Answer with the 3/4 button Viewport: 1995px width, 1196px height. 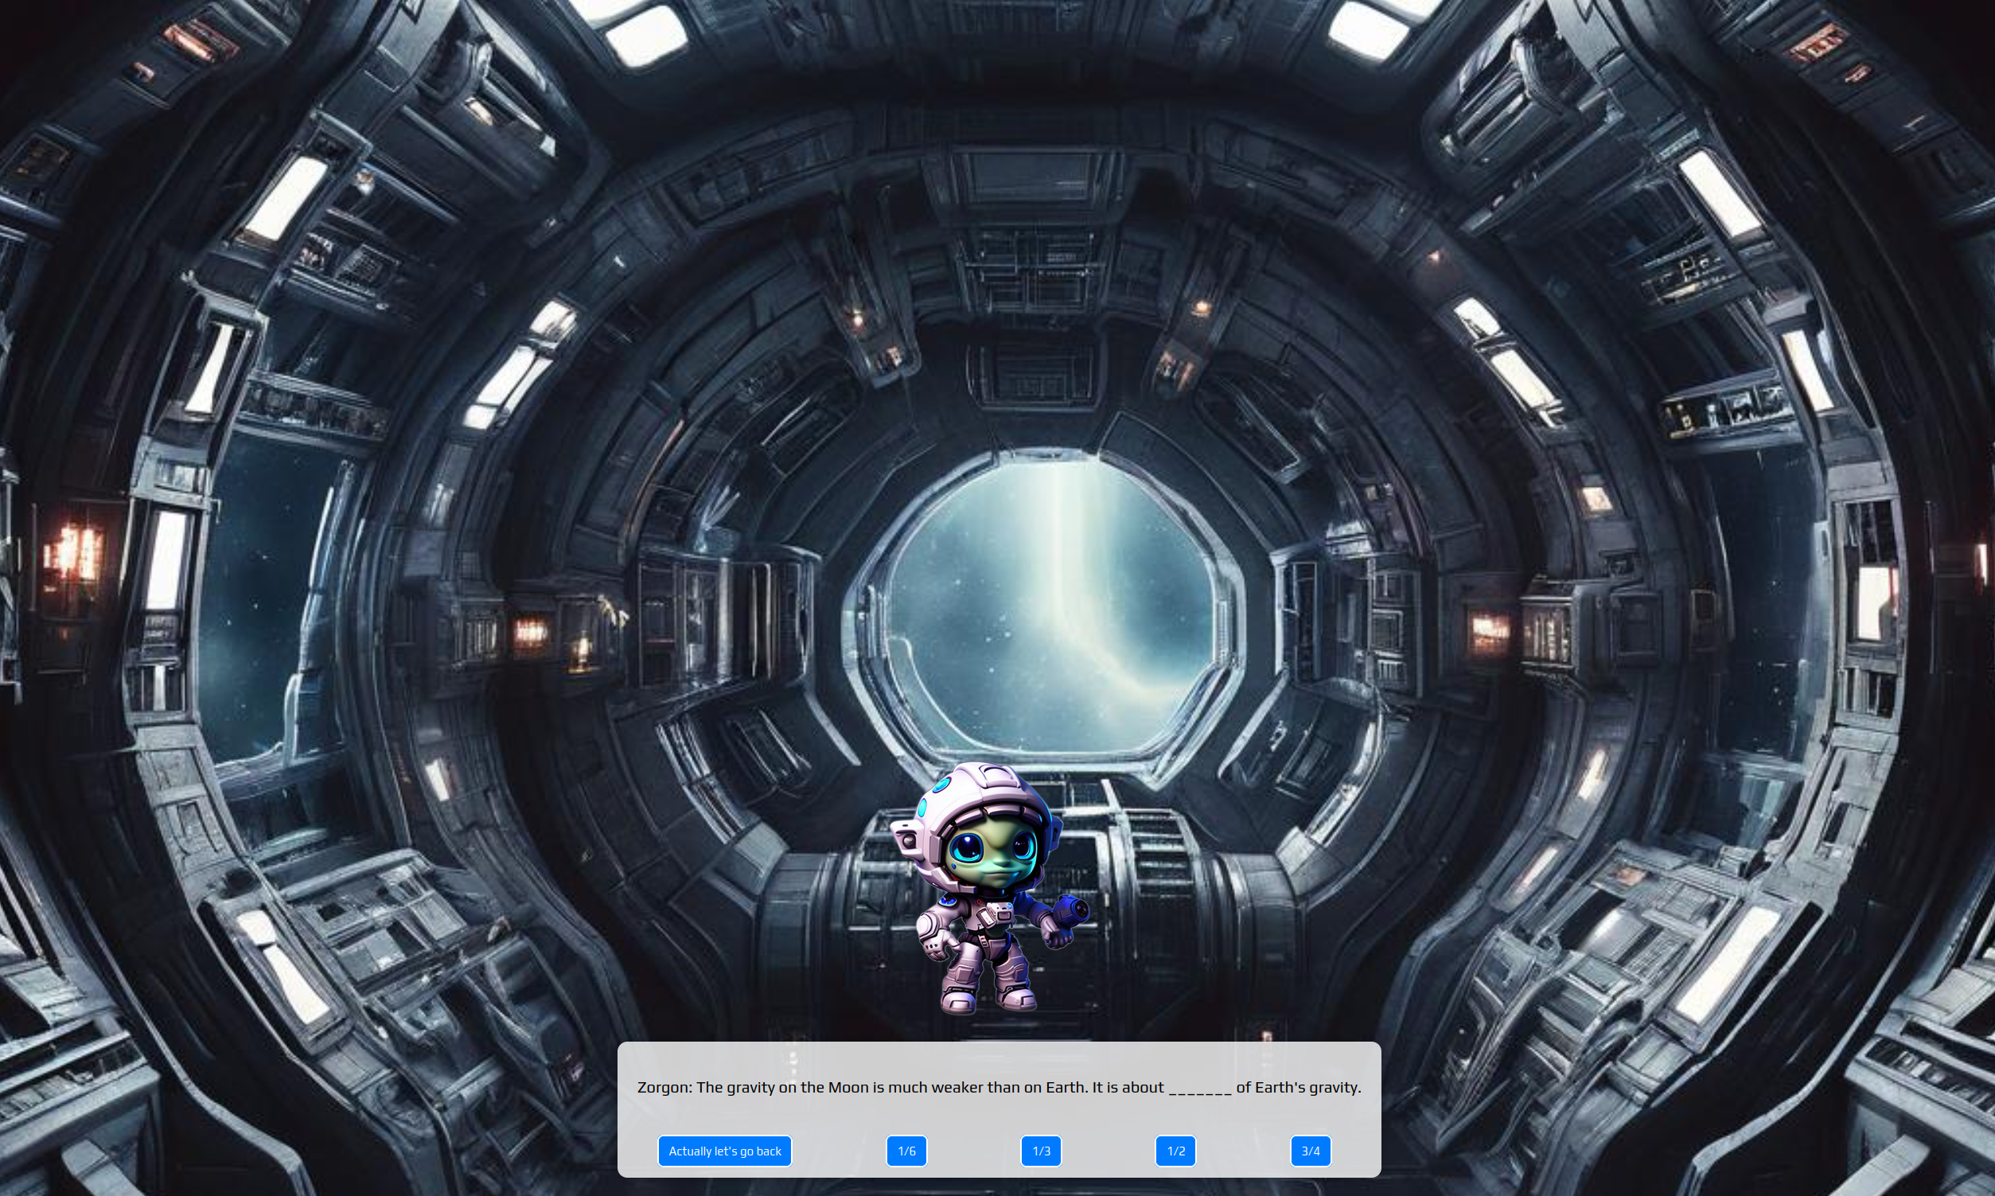click(1310, 1151)
